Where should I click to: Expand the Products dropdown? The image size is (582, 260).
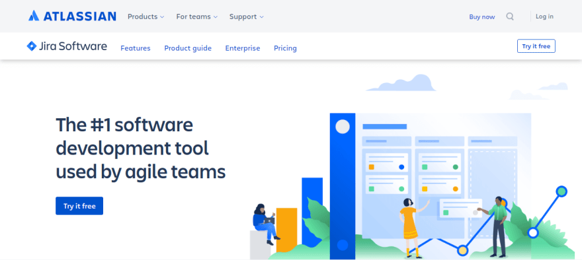(145, 16)
